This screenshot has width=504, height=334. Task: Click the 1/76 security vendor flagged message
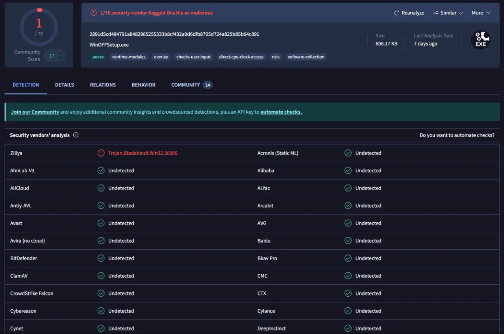156,13
